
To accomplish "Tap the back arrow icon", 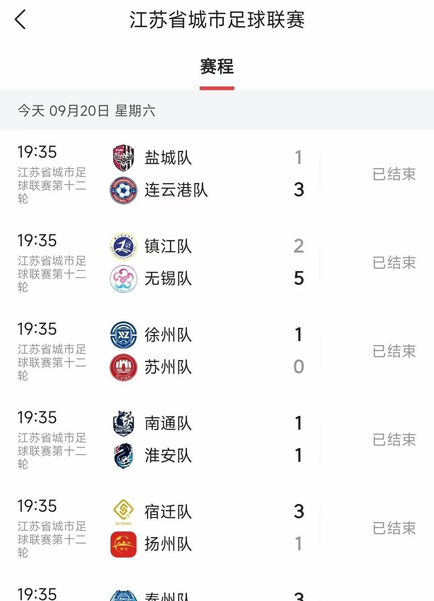I will 20,20.
